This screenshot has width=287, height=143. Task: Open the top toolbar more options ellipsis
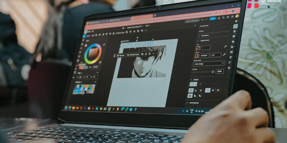[x=146, y=30]
